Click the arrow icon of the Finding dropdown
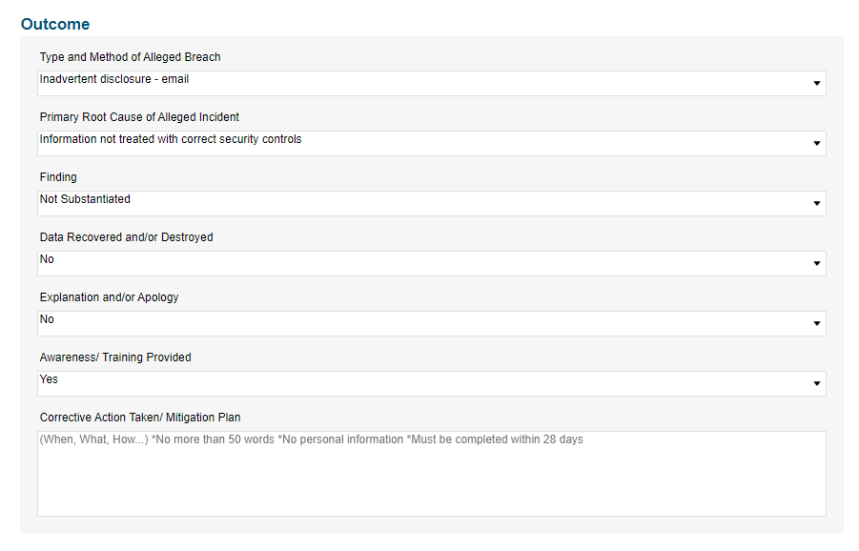The width and height of the screenshot is (859, 551). click(x=816, y=203)
